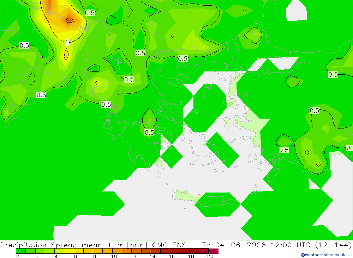Click the "ENS" text in the title
The height and width of the screenshot is (258, 353).
pyautogui.click(x=179, y=245)
